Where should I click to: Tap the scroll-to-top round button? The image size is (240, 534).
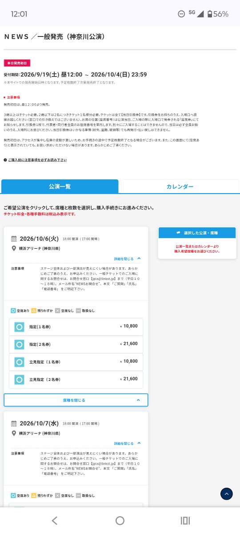pos(227,494)
